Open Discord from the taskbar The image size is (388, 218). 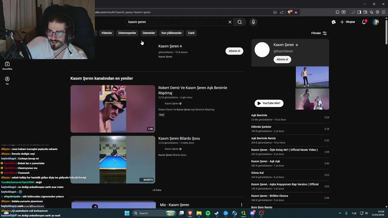pos(253,213)
